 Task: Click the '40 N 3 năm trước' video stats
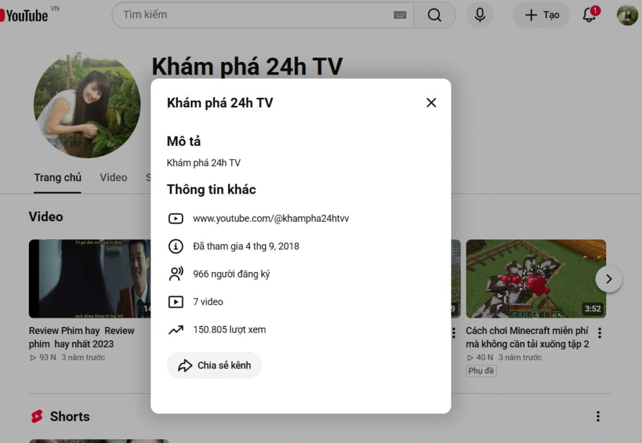(505, 358)
